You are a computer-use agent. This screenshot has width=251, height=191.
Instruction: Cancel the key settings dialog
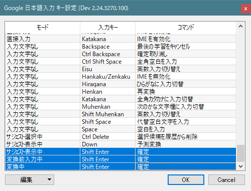pyautogui.click(x=226, y=179)
